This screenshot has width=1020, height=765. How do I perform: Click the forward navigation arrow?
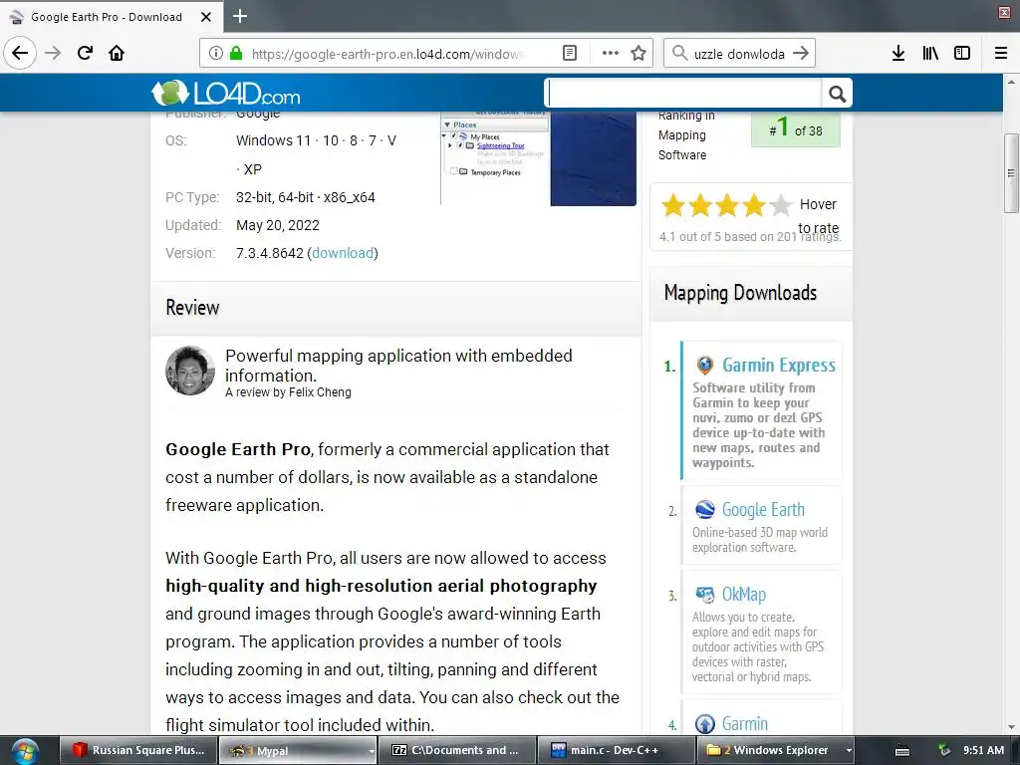(53, 53)
